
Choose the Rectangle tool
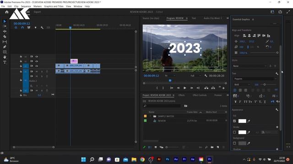pos(5,52)
